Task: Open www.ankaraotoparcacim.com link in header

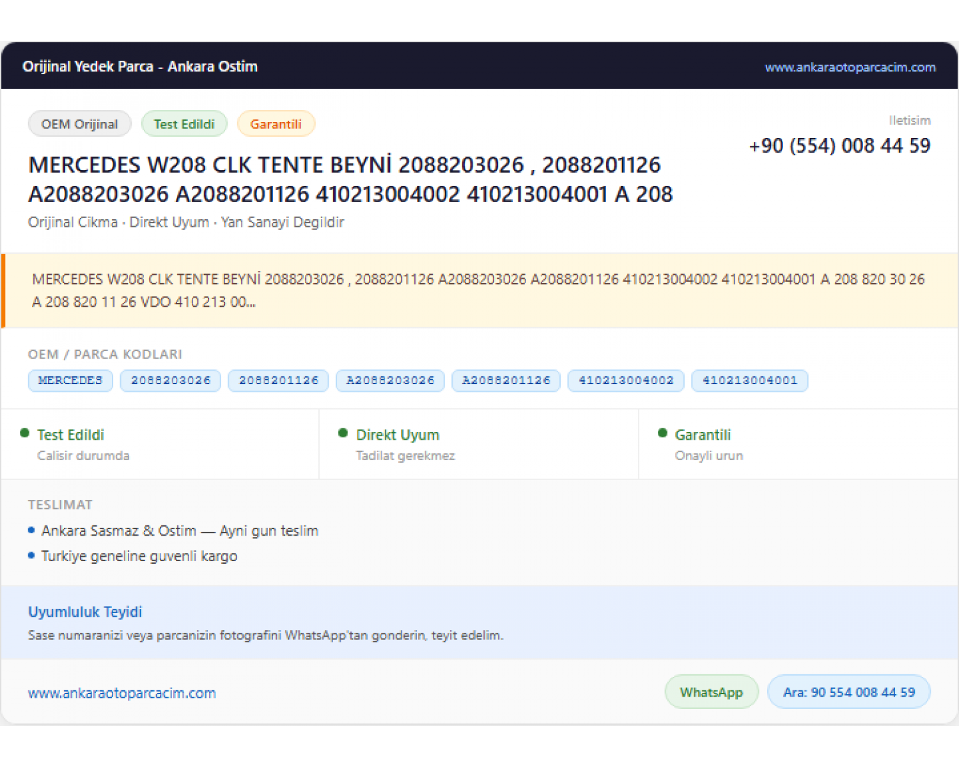Action: 850,67
